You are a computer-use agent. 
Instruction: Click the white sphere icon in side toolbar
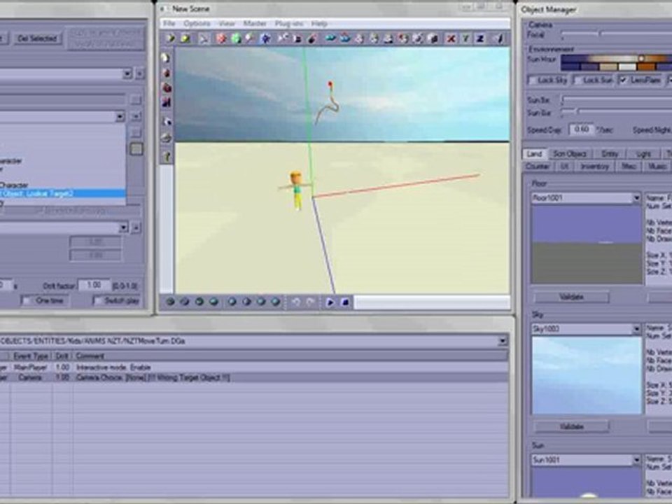point(166,58)
